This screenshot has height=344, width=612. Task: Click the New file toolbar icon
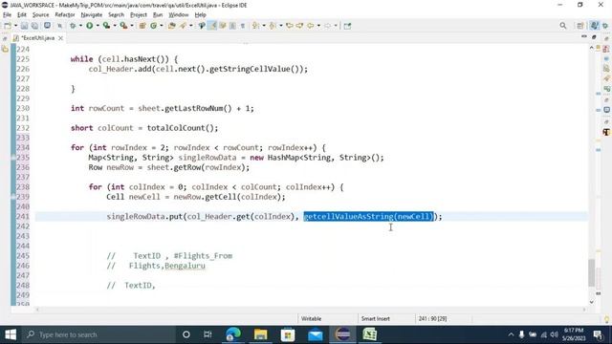point(8,26)
